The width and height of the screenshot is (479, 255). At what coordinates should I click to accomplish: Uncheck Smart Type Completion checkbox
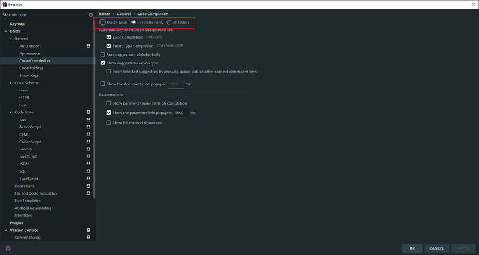[x=108, y=46]
